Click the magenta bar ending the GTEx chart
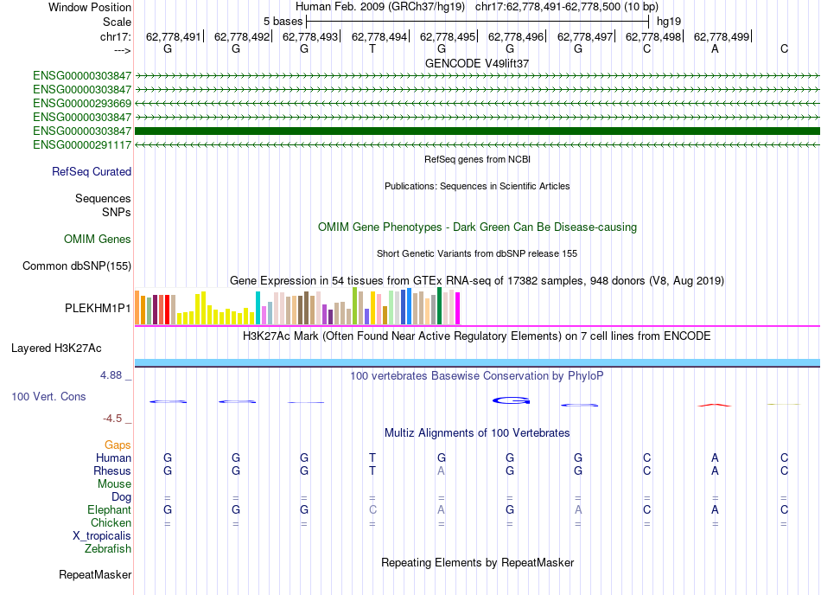 [458, 309]
